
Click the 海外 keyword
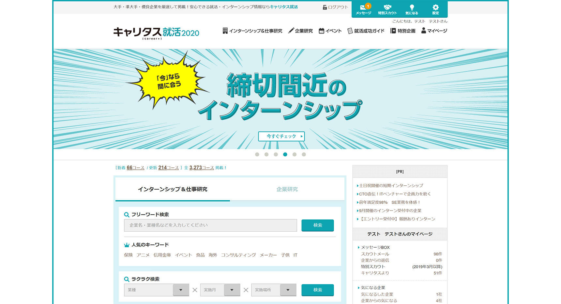[x=213, y=255]
